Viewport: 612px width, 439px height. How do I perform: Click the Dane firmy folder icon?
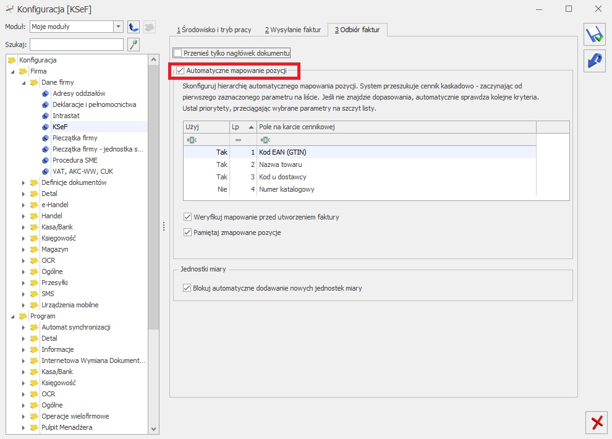(x=35, y=82)
